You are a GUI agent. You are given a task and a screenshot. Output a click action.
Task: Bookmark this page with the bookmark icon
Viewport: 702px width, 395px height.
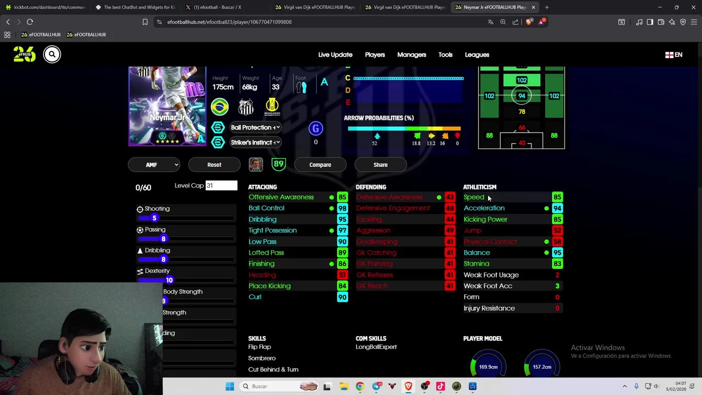(x=145, y=22)
